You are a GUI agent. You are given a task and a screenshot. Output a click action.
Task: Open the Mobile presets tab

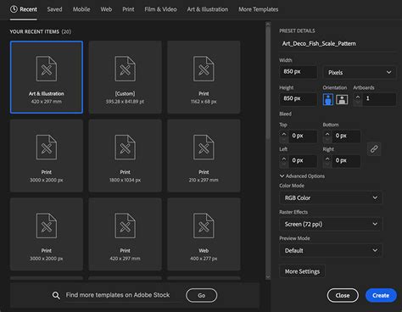click(81, 9)
